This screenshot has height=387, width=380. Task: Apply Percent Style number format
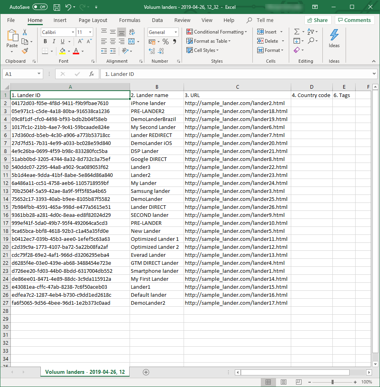[165, 42]
